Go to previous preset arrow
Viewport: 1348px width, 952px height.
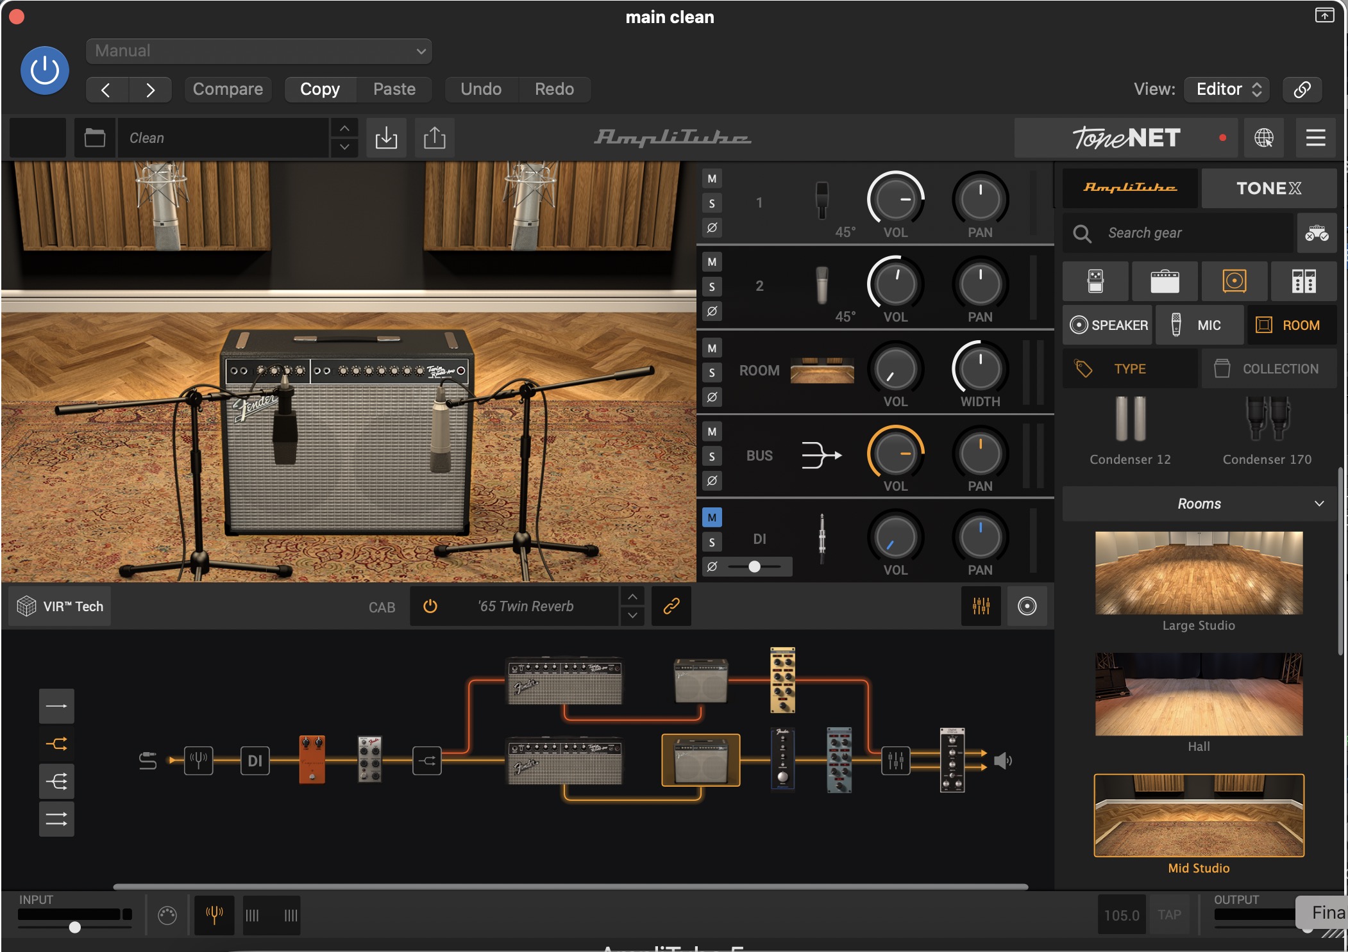tap(107, 90)
